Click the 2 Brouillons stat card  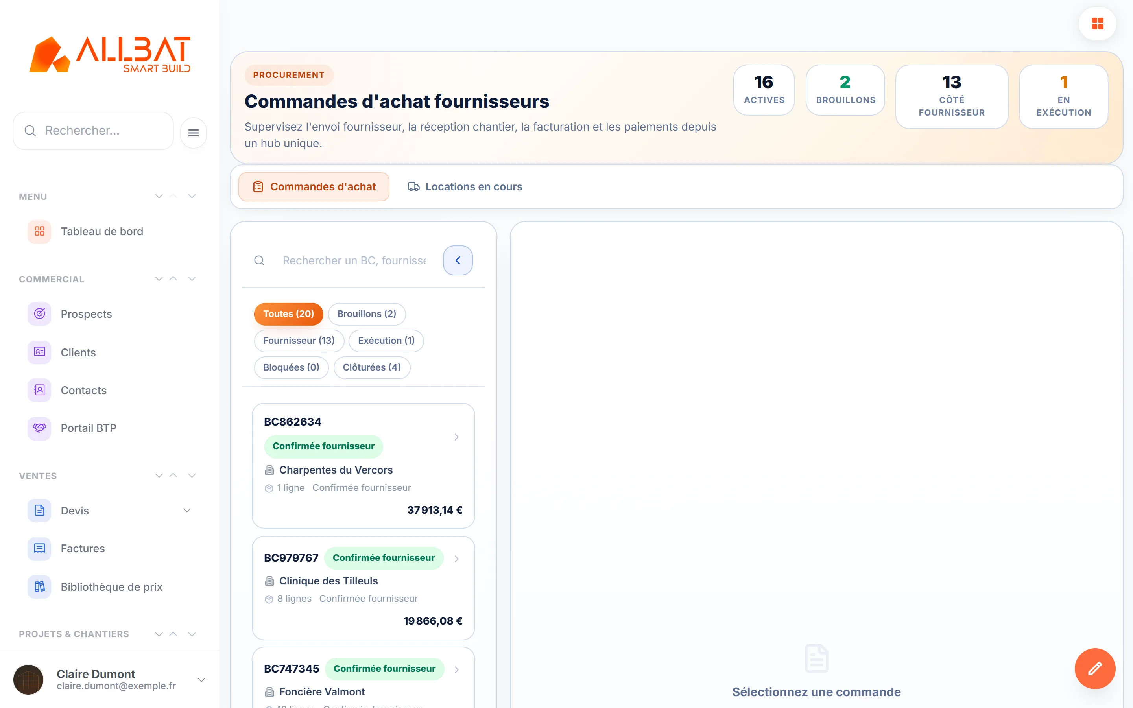pos(845,90)
